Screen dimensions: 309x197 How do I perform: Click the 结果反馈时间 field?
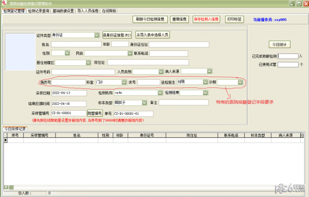[x=69, y=104]
